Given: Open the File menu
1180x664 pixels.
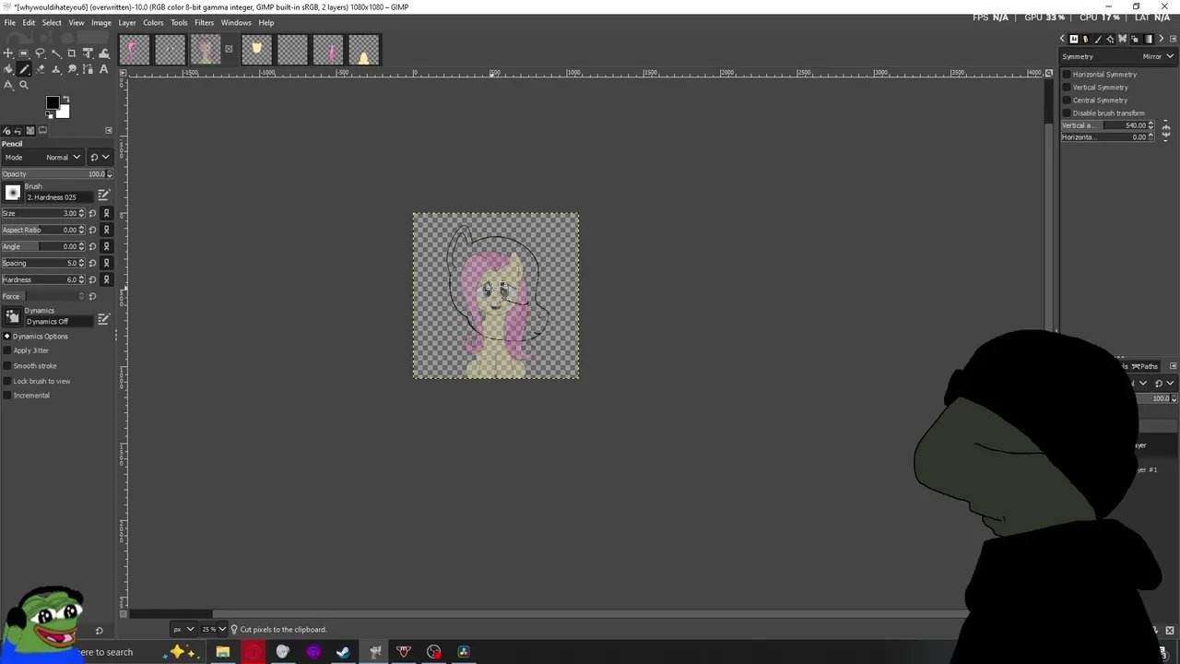Looking at the screenshot, I should tap(9, 22).
